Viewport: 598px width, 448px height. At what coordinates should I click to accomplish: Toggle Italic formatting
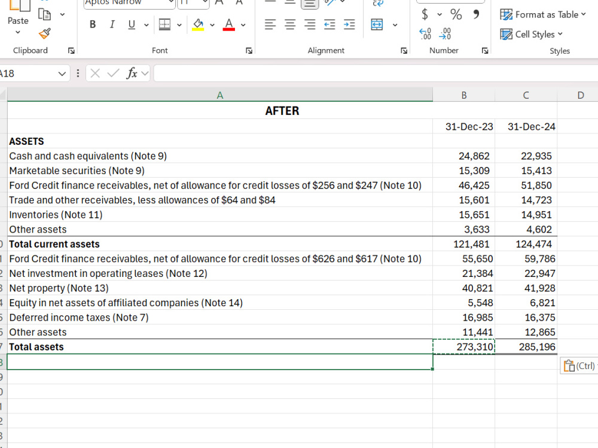(112, 25)
